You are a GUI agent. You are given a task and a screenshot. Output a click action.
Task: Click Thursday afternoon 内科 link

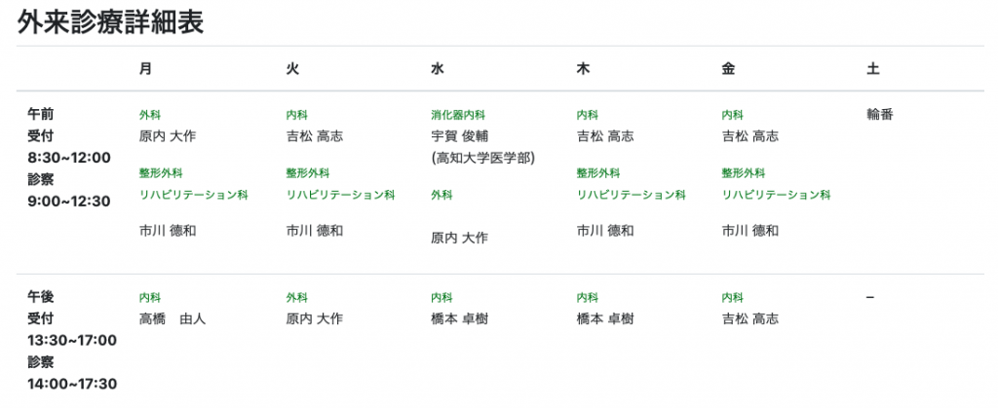pos(587,297)
